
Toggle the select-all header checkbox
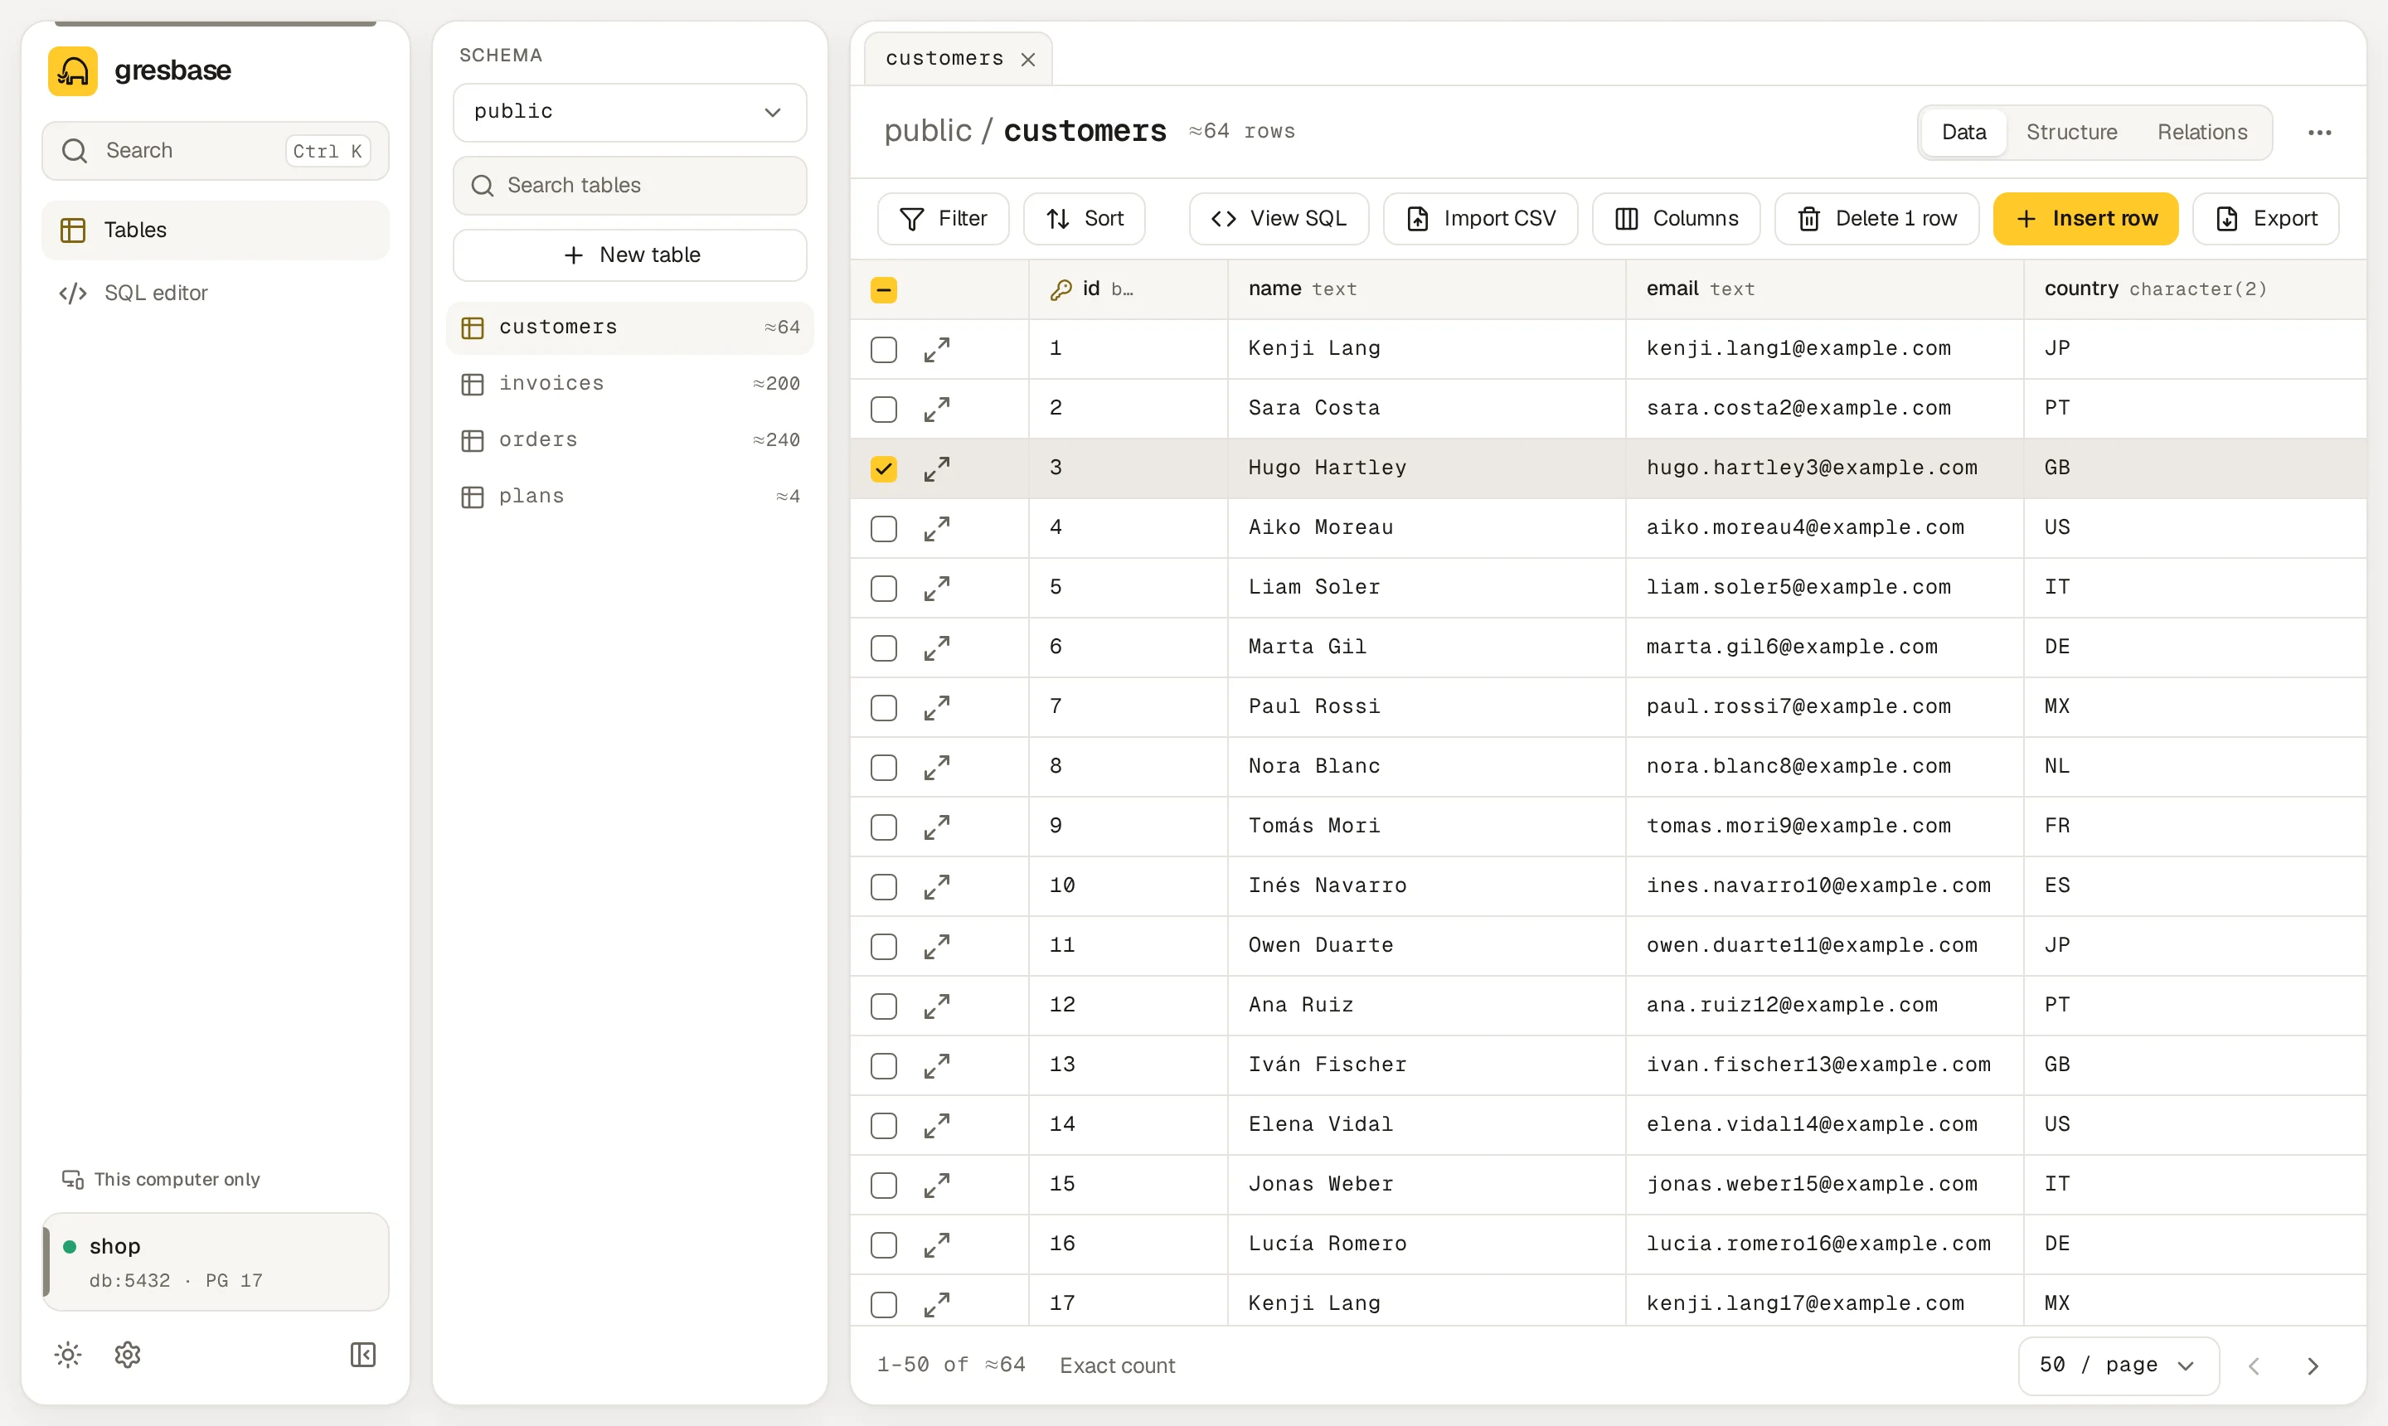coord(884,289)
